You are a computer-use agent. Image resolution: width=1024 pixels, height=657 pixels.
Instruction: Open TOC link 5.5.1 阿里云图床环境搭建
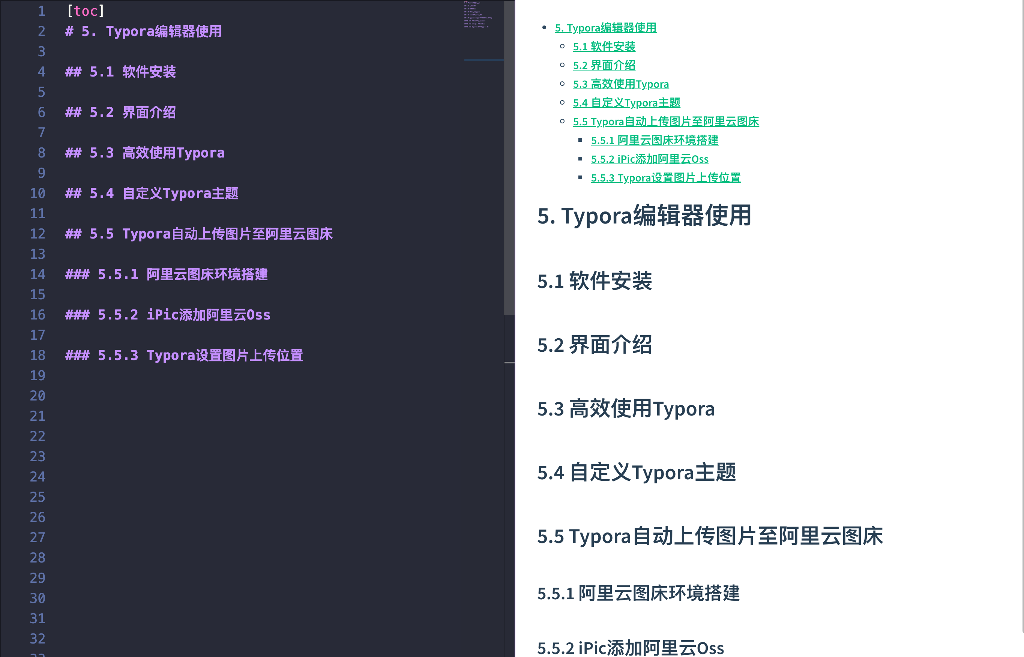pos(655,140)
